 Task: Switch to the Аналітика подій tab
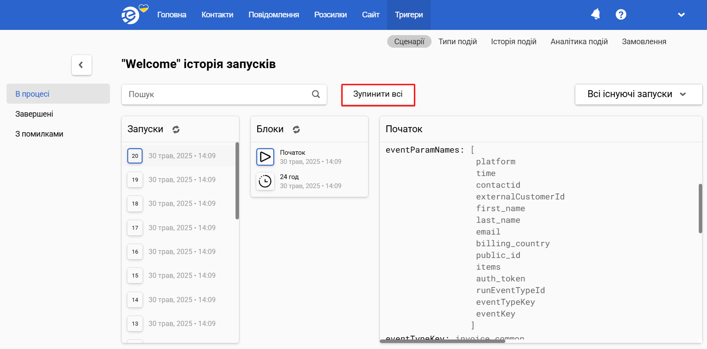click(579, 42)
